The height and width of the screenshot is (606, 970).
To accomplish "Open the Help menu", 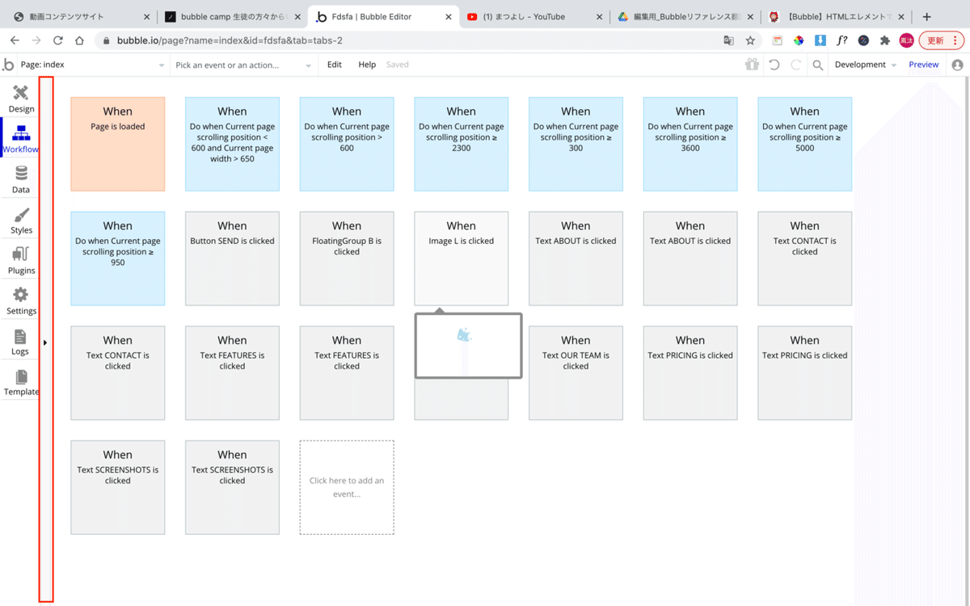I will [367, 65].
